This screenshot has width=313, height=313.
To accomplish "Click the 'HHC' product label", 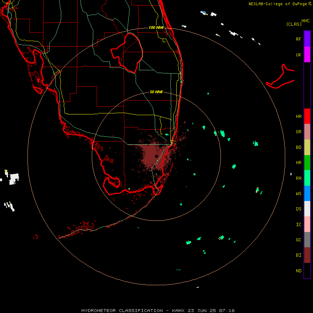I will pos(306,21).
